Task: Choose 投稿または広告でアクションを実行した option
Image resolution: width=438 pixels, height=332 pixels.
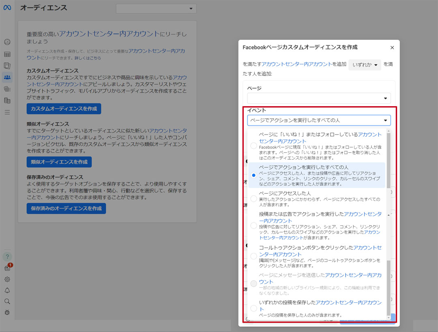Action: click(253, 225)
